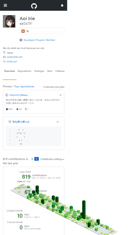Grab the drag handle on the gist pin
The height and width of the screenshot is (235, 132).
coord(58,122)
